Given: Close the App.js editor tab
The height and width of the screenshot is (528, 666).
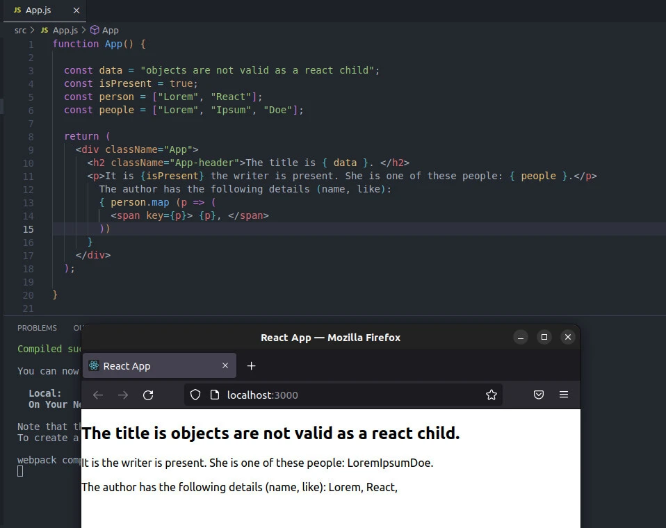Looking at the screenshot, I should tap(76, 10).
